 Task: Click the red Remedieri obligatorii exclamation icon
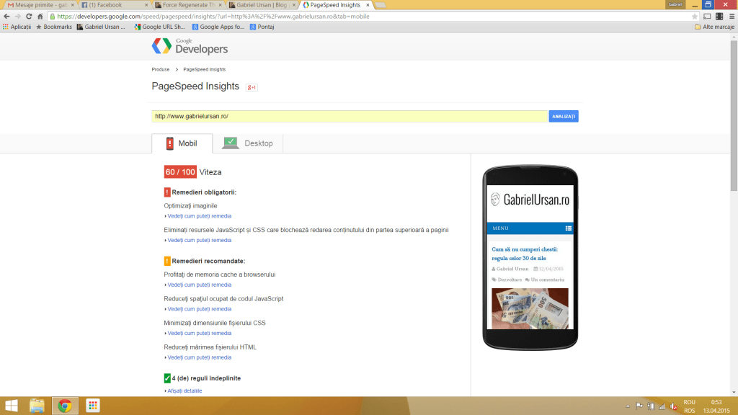point(167,192)
